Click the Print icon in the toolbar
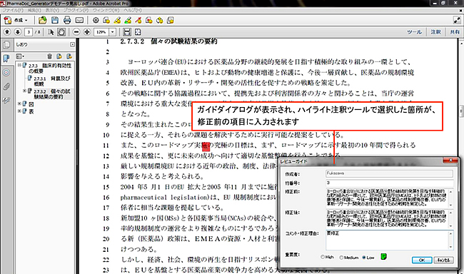The height and width of the screenshot is (274, 464). coord(67,20)
